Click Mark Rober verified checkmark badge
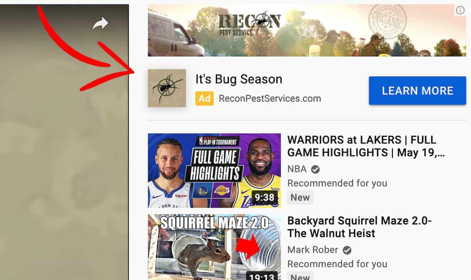471x280 pixels. pyautogui.click(x=347, y=250)
